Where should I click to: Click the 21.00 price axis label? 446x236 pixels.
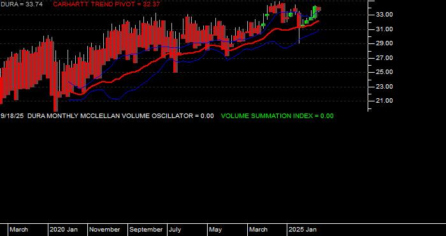[x=384, y=101]
